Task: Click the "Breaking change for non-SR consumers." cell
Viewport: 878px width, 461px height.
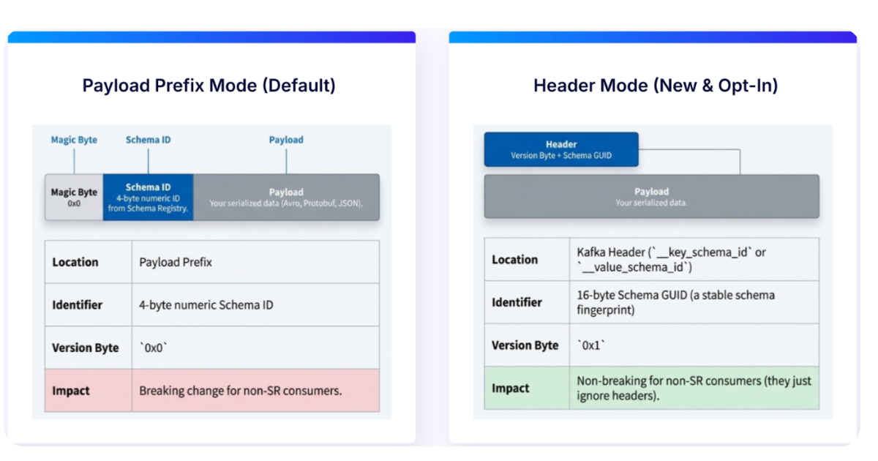Action: tap(255, 390)
